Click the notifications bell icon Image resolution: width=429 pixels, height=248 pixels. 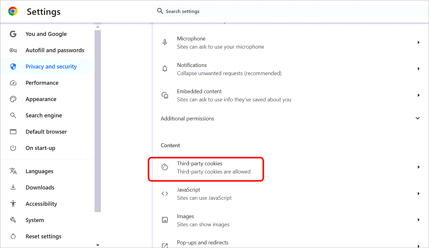(x=165, y=69)
